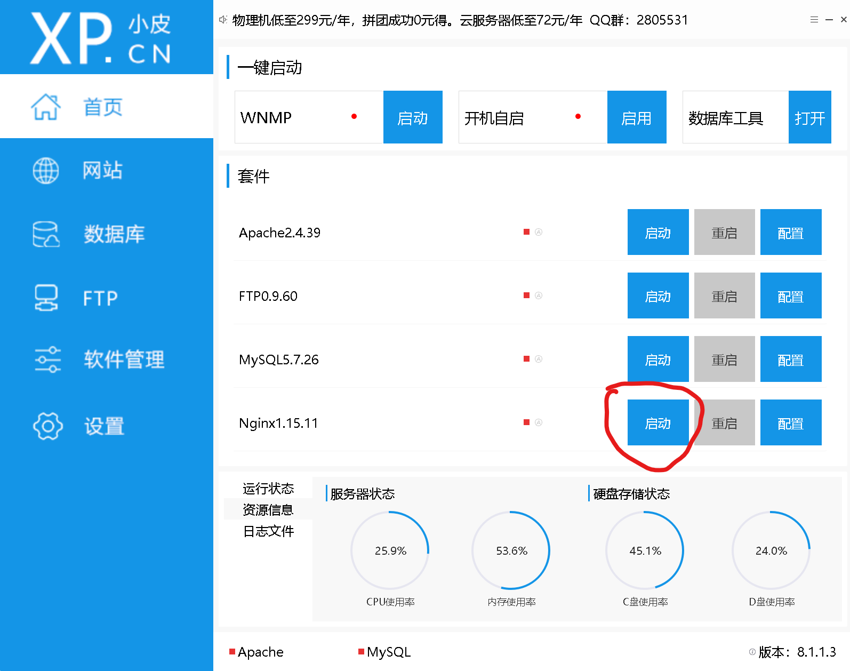Click the small circled icon in Apache2.4.39 row

(539, 232)
